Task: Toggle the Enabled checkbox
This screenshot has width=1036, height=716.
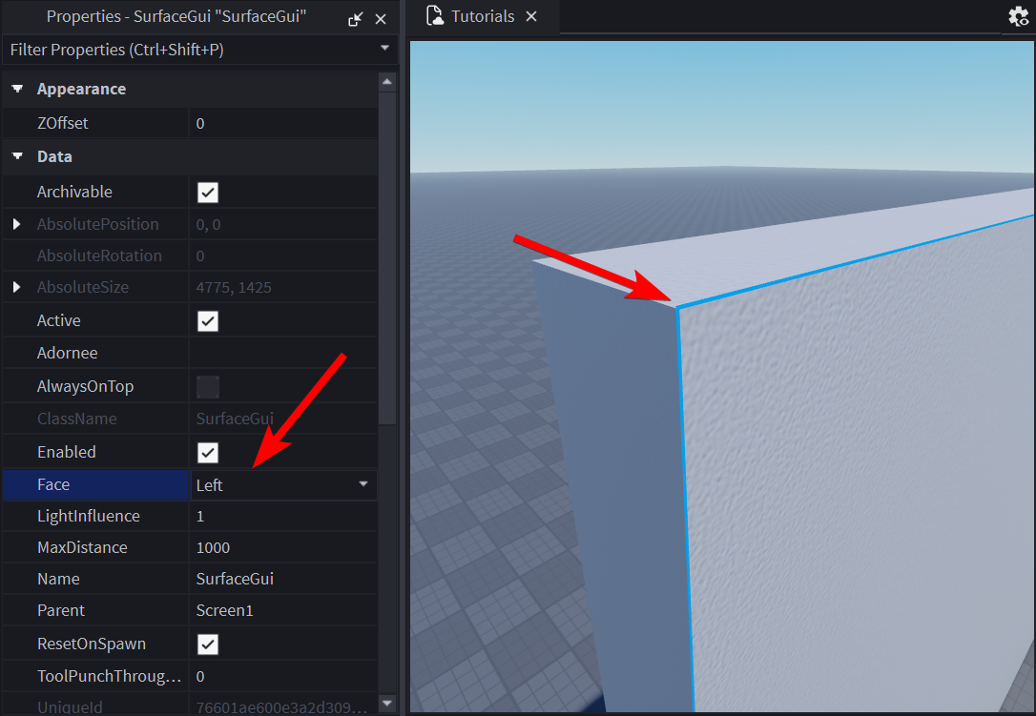Action: [x=208, y=453]
